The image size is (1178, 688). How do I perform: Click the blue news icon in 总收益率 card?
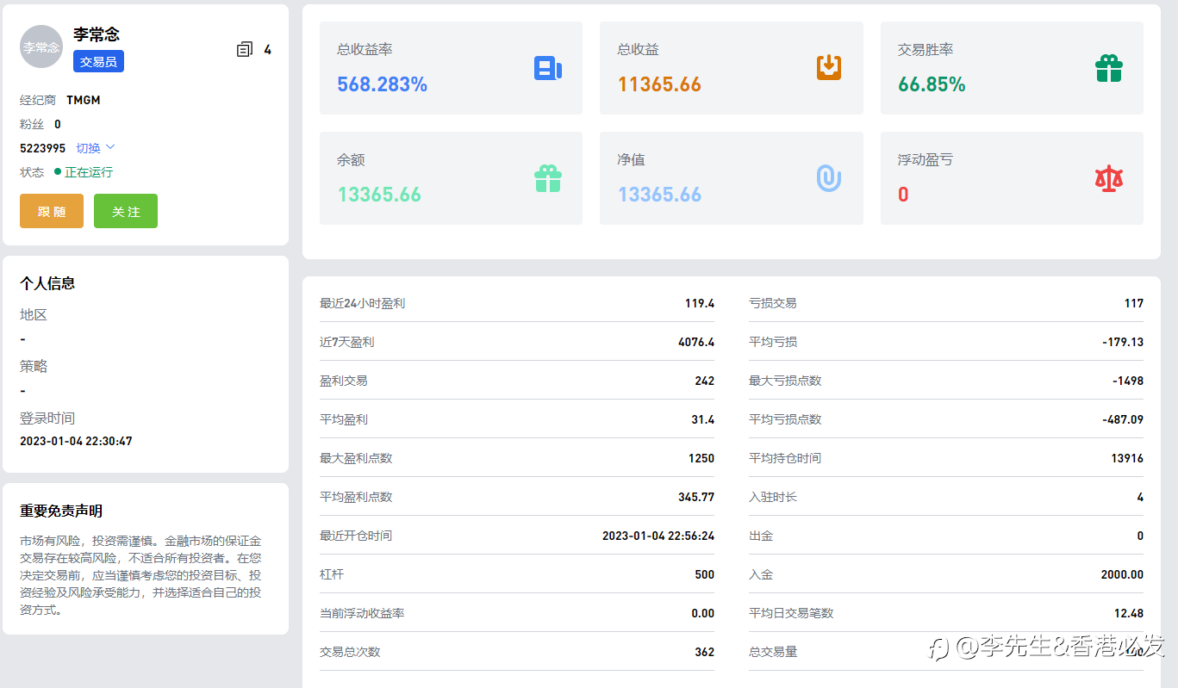click(x=548, y=69)
